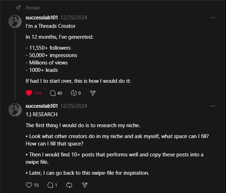Click the pin icon next to Pinned
The height and width of the screenshot is (193, 226).
pos(19,7)
